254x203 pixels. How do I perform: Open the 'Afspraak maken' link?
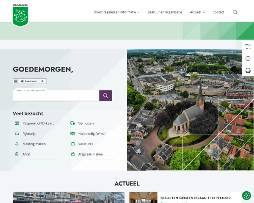[90, 154]
